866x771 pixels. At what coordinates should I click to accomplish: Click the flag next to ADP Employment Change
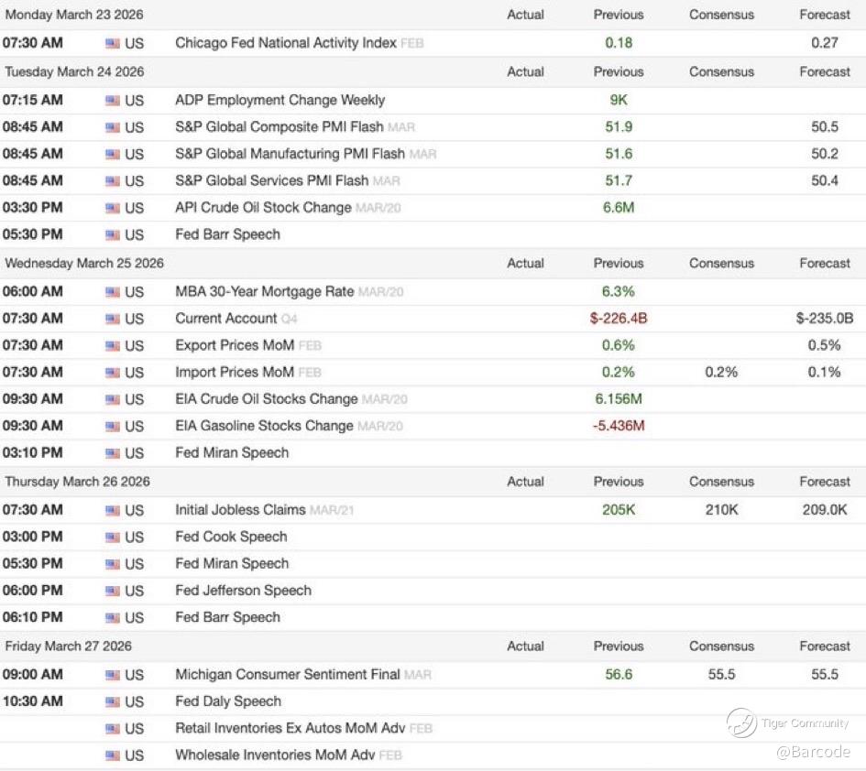click(113, 101)
